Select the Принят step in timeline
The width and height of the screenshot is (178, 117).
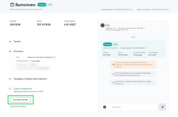click(x=17, y=42)
